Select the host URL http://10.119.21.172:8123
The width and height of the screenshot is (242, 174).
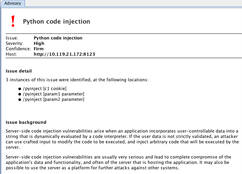coord(64,54)
